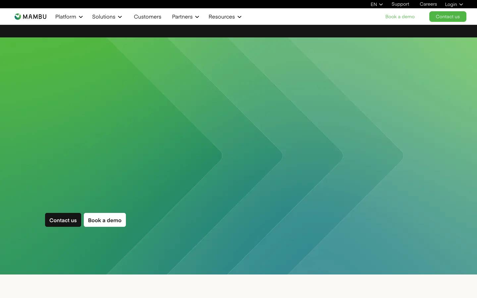Expand the Solutions menu

[x=107, y=17]
